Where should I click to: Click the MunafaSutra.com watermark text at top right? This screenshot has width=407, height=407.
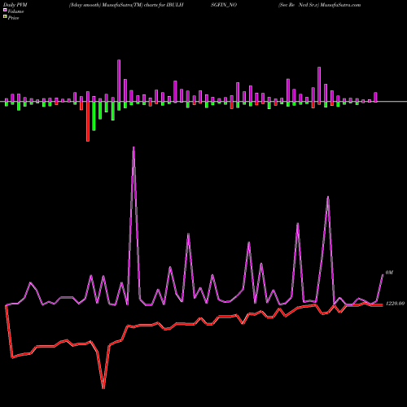click(x=340, y=5)
